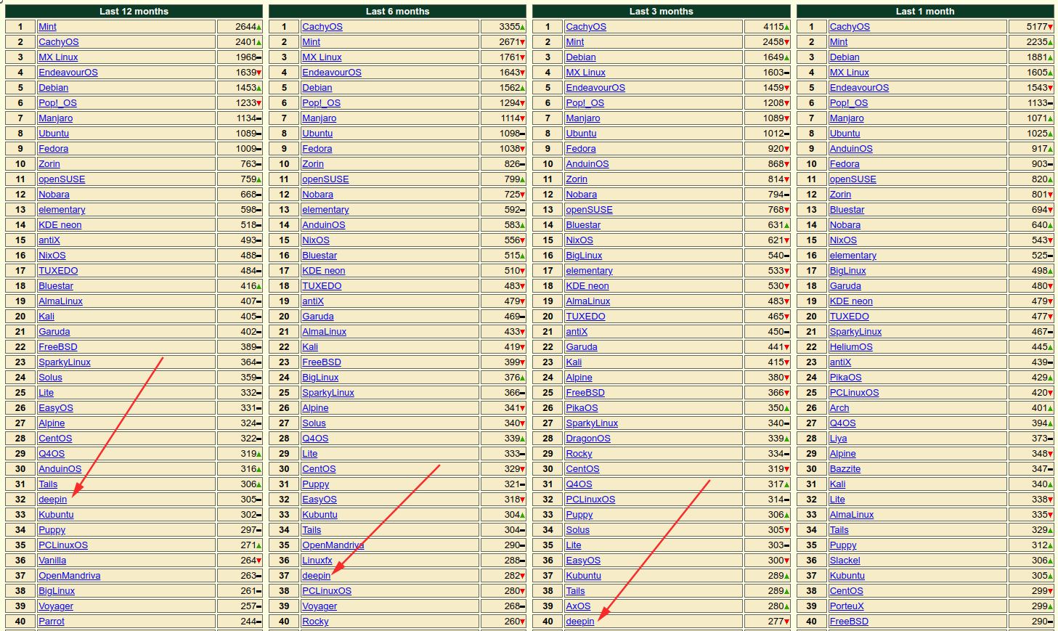The width and height of the screenshot is (1058, 631).
Task: Open AnduinOS in the Last 3 months column
Action: (x=587, y=164)
